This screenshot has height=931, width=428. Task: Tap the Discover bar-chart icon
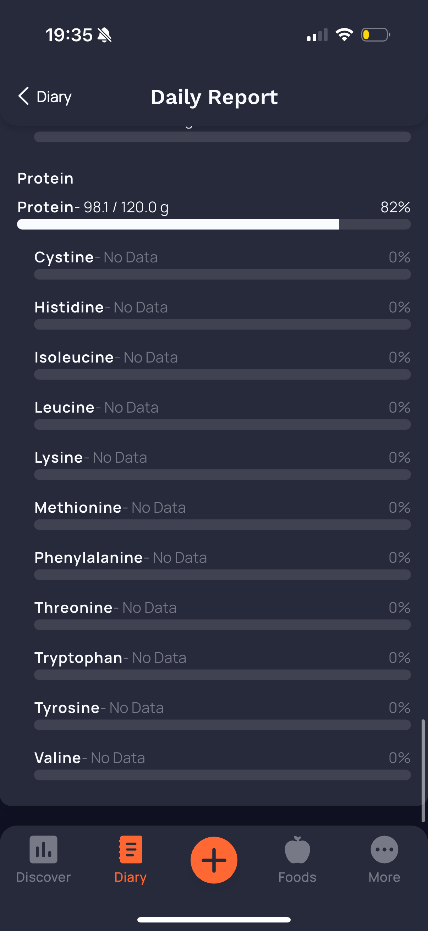(43, 849)
